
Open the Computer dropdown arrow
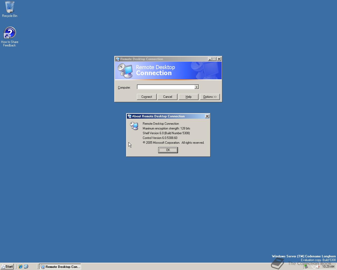click(196, 87)
